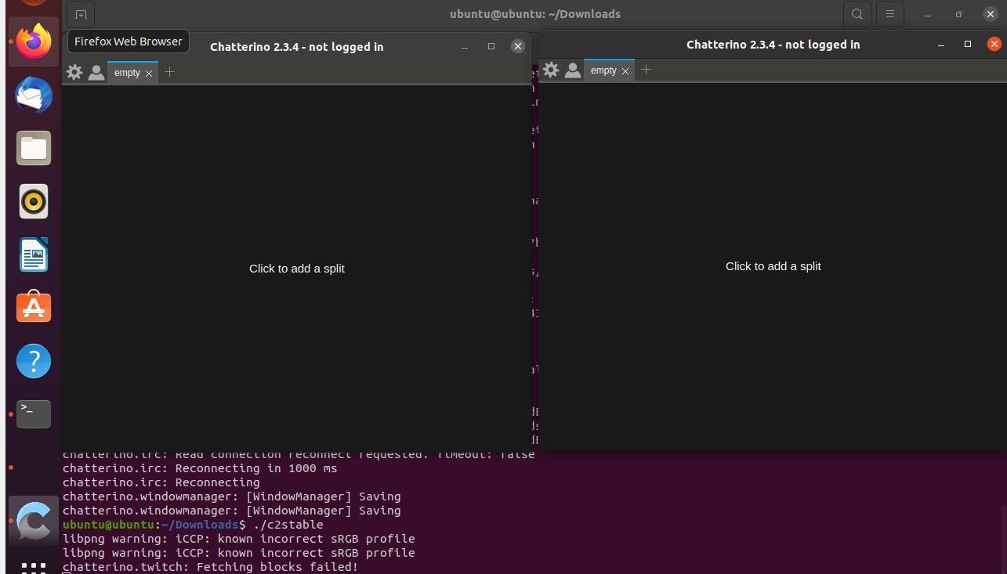Open the terminal hamburger menu
This screenshot has height=574, width=1007.
890,14
